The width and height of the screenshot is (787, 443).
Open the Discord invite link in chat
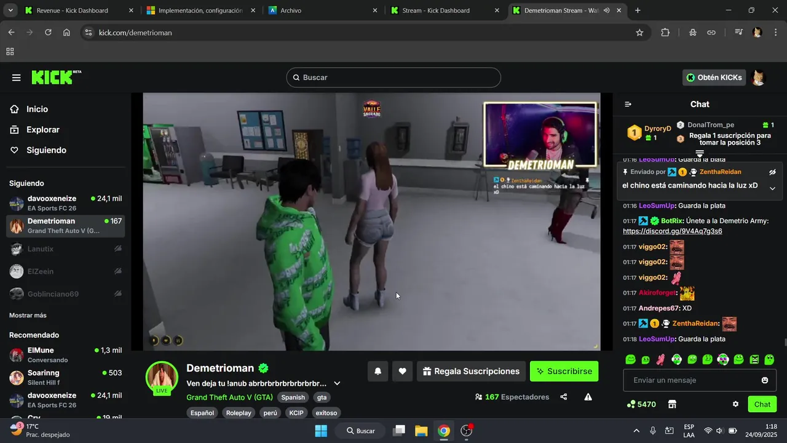672,231
